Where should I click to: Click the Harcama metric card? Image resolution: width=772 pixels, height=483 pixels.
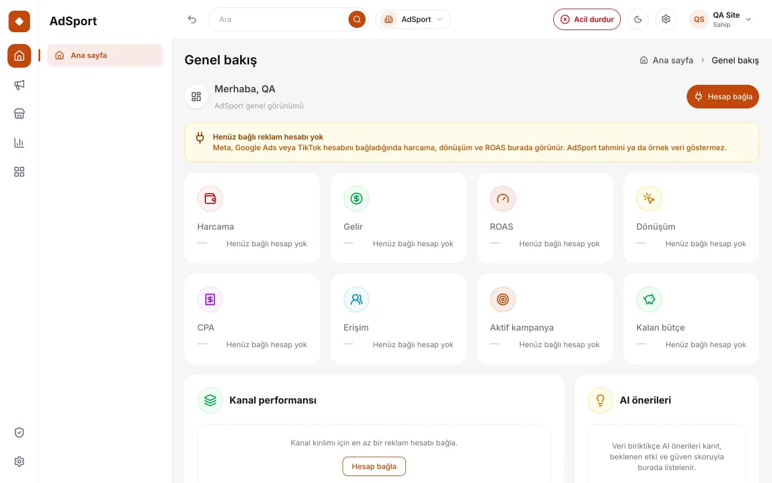(252, 218)
